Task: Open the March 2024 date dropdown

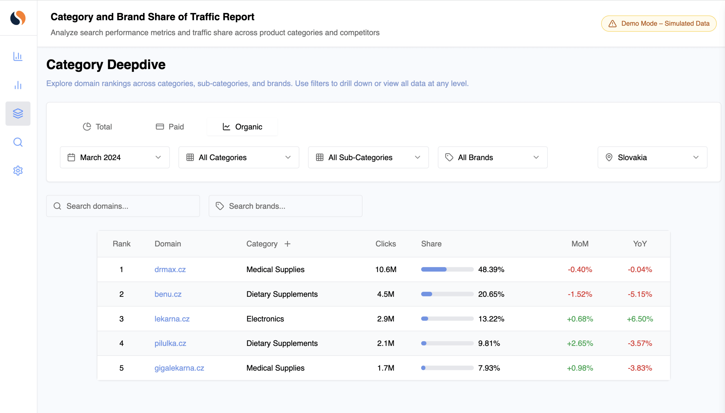Action: [115, 158]
